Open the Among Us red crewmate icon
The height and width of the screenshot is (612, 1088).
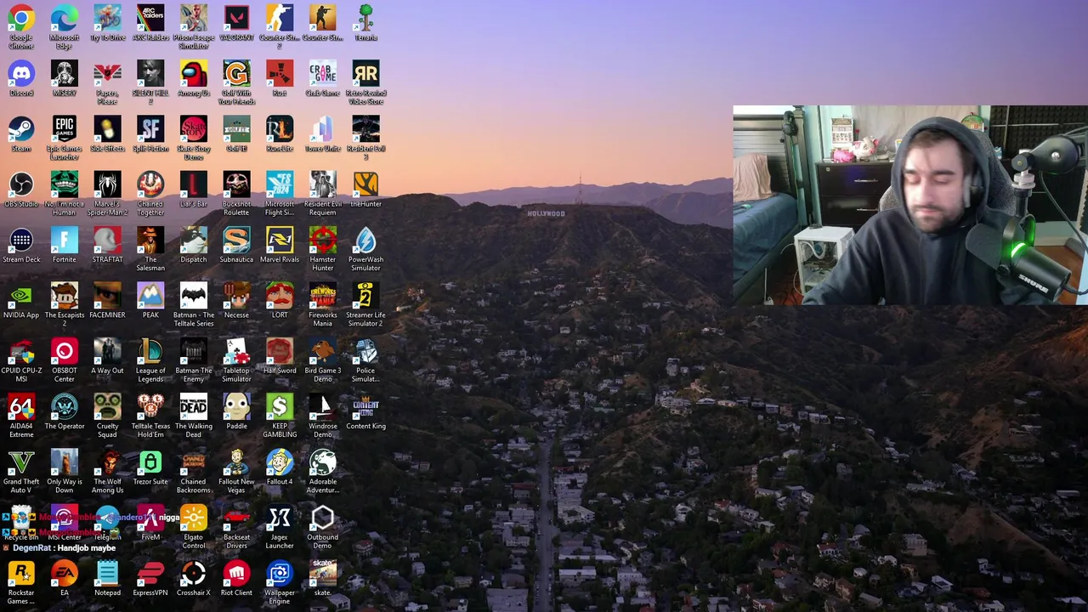194,74
